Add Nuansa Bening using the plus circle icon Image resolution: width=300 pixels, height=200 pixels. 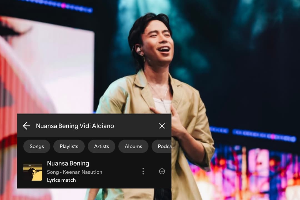click(162, 171)
